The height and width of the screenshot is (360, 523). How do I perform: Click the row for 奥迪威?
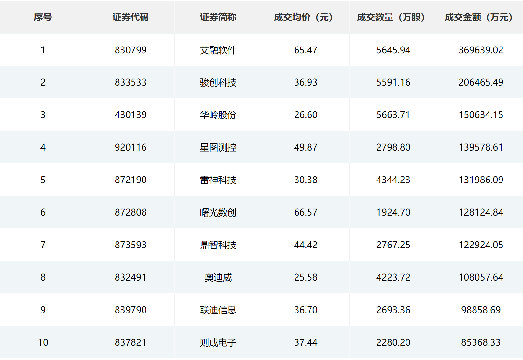coord(218,277)
